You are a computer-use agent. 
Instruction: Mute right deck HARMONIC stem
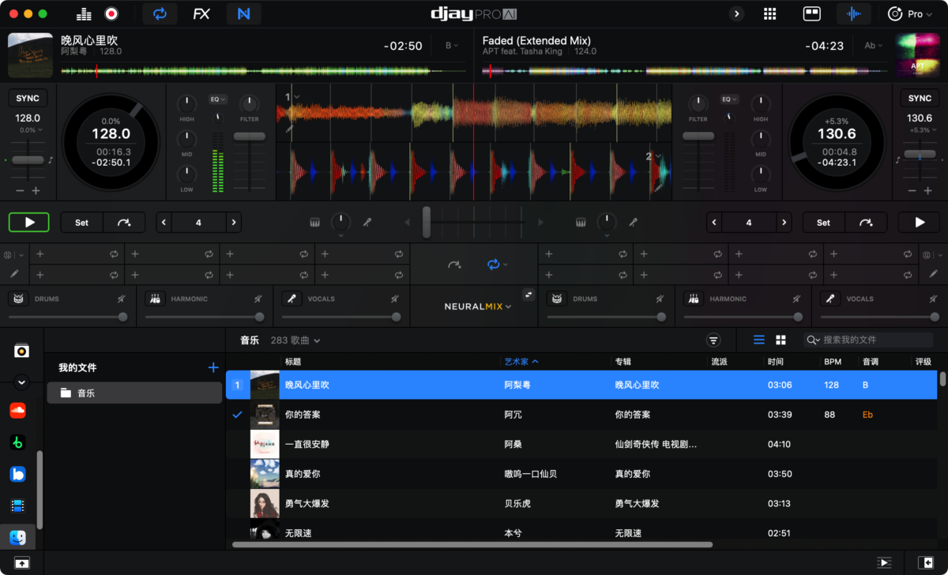click(x=797, y=299)
